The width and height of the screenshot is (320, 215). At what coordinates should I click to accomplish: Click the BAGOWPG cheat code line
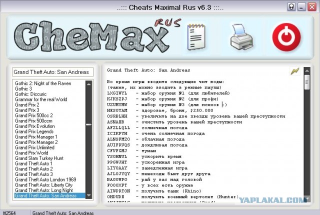154,179
